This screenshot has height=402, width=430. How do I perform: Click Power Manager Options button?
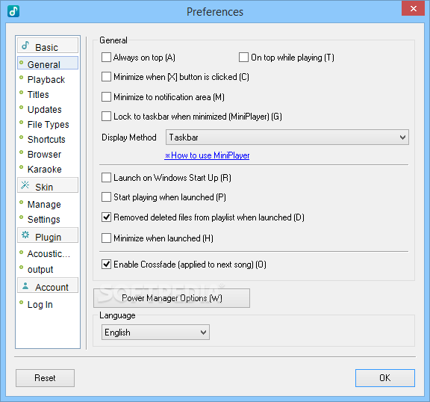tap(172, 298)
